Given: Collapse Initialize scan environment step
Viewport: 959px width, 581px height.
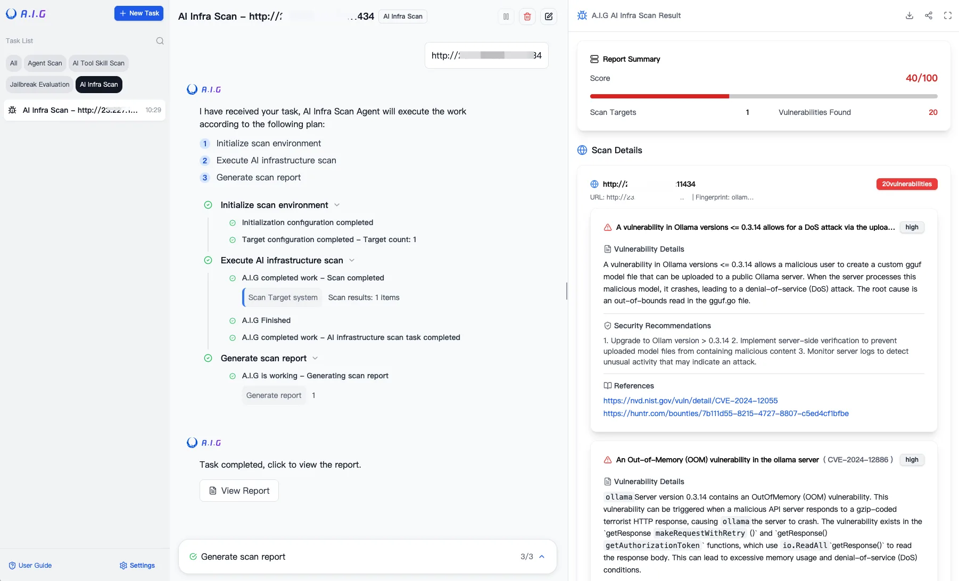Looking at the screenshot, I should [x=337, y=205].
